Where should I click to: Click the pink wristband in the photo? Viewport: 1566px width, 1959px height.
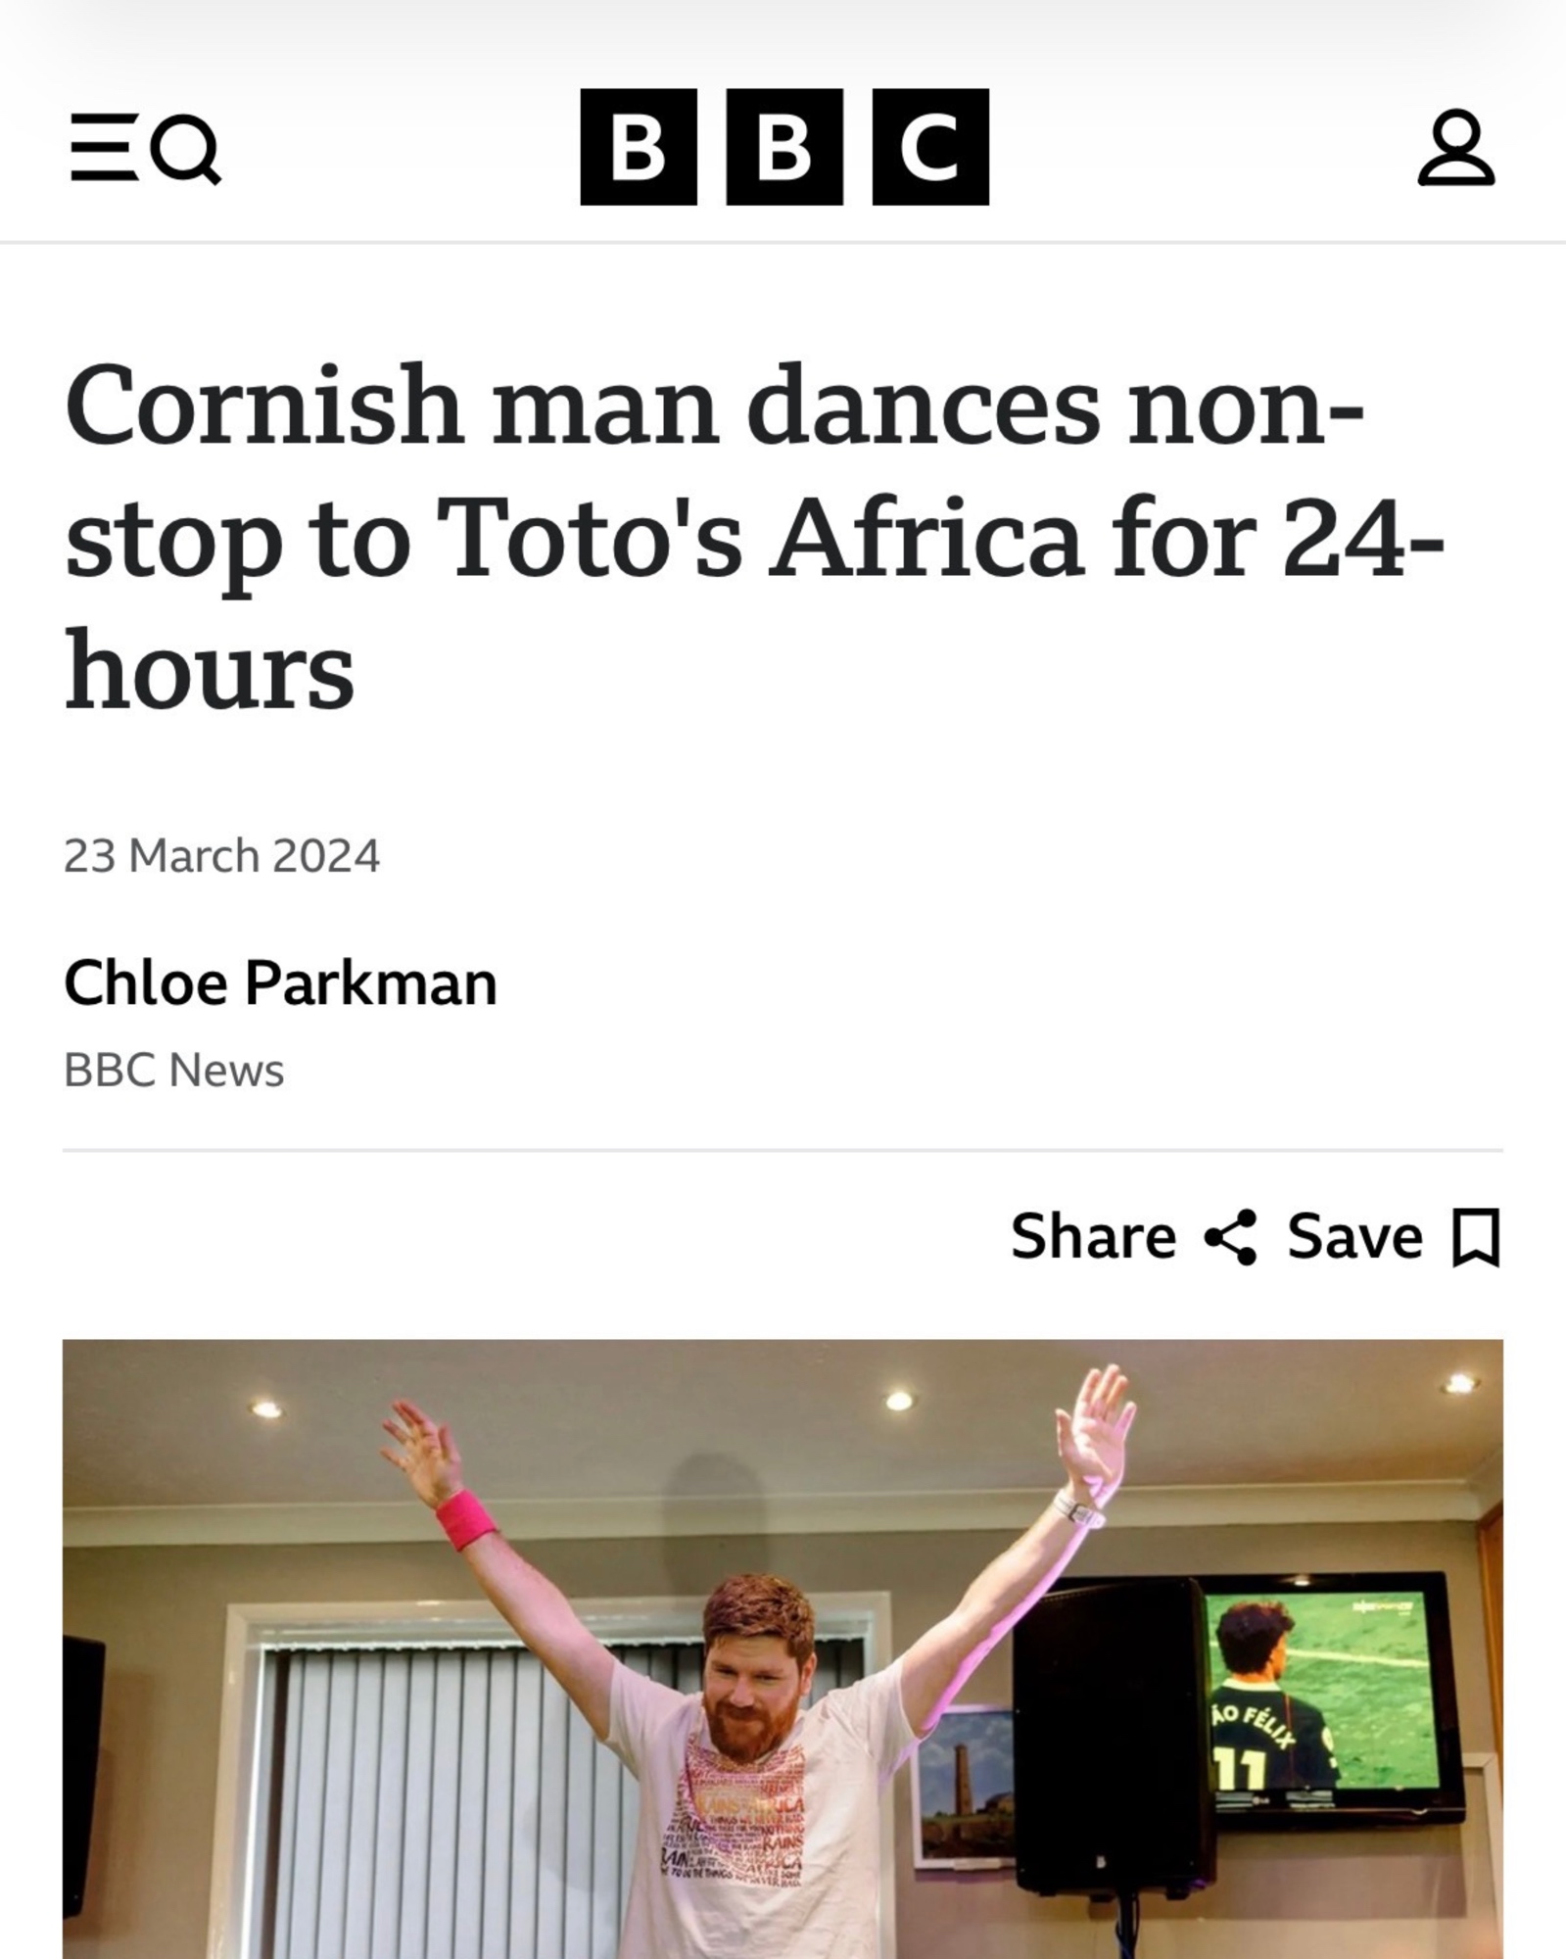pyautogui.click(x=464, y=1519)
